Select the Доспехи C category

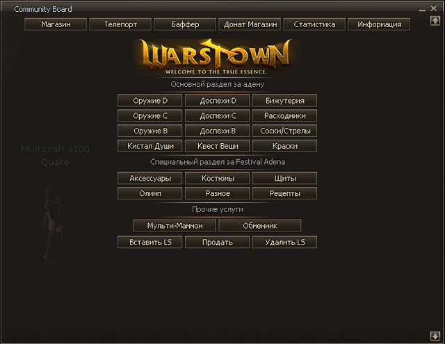point(218,115)
